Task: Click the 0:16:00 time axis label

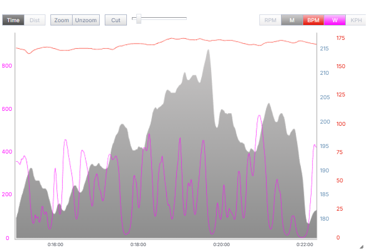Action: click(x=55, y=244)
